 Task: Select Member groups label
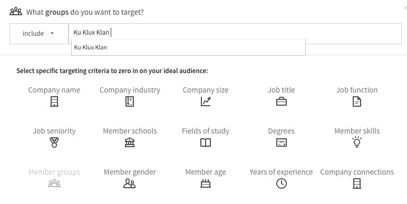coord(54,172)
